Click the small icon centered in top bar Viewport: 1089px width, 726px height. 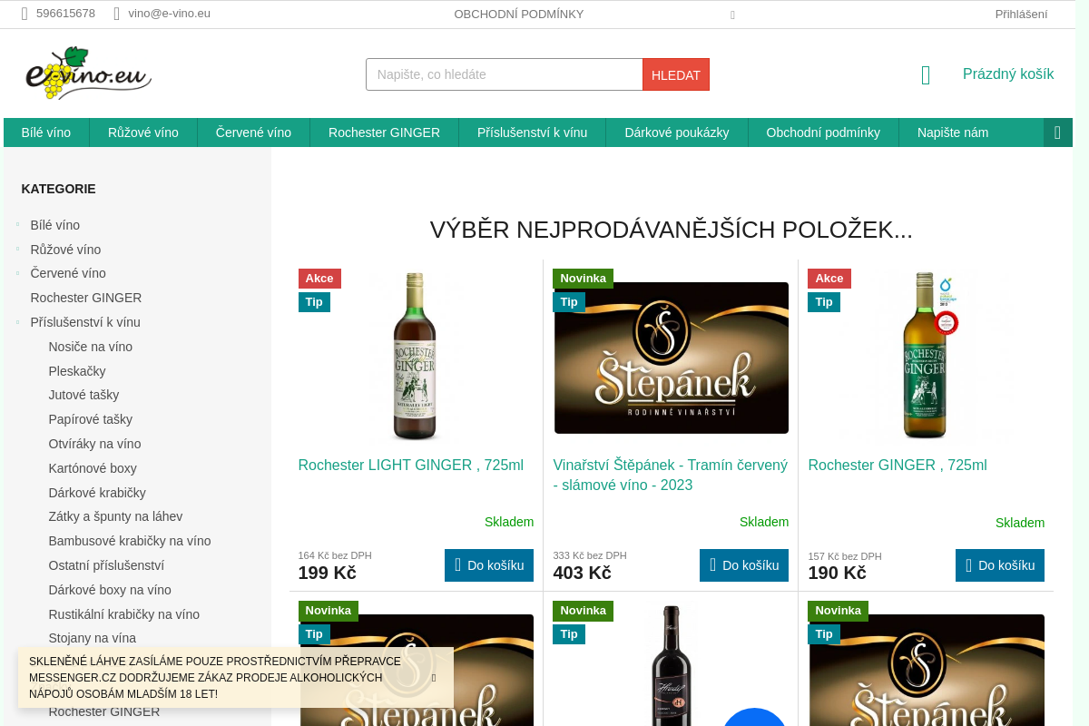tap(732, 15)
